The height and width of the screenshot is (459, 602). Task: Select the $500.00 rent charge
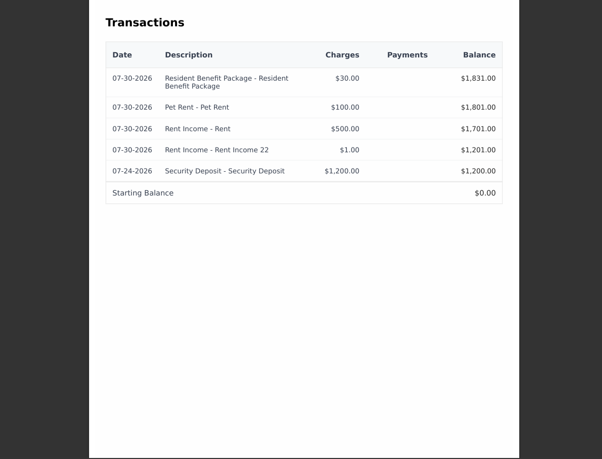[x=345, y=129]
